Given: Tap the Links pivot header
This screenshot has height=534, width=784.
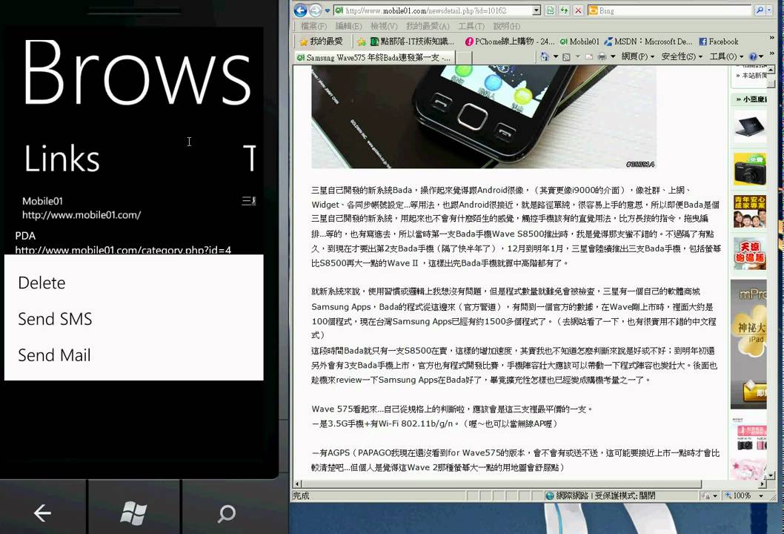Looking at the screenshot, I should pyautogui.click(x=62, y=159).
